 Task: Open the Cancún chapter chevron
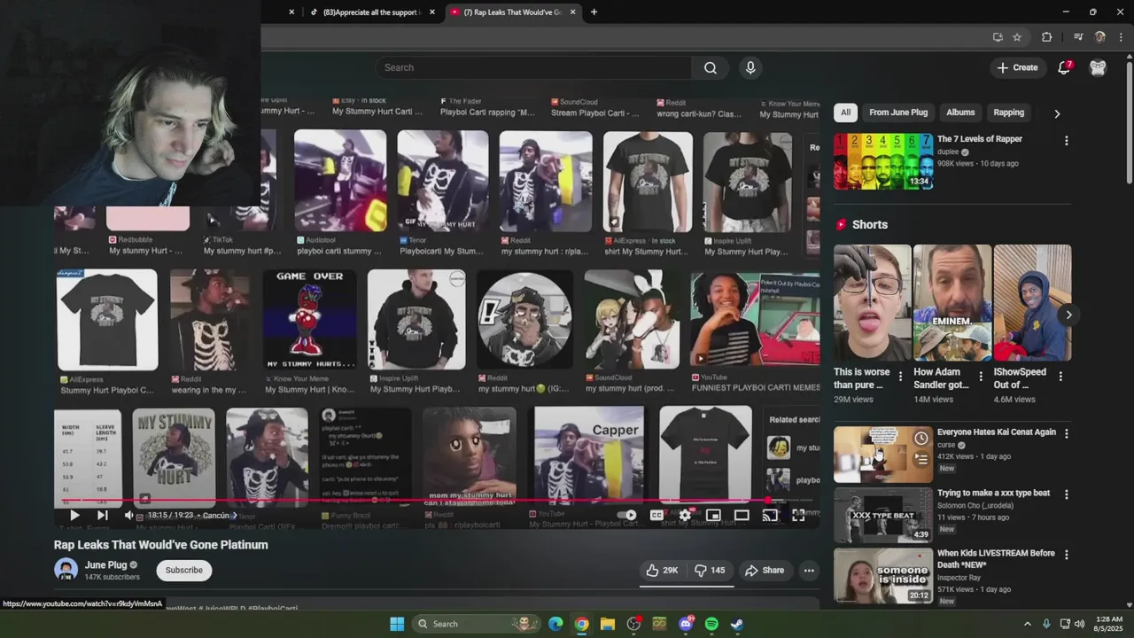234,516
